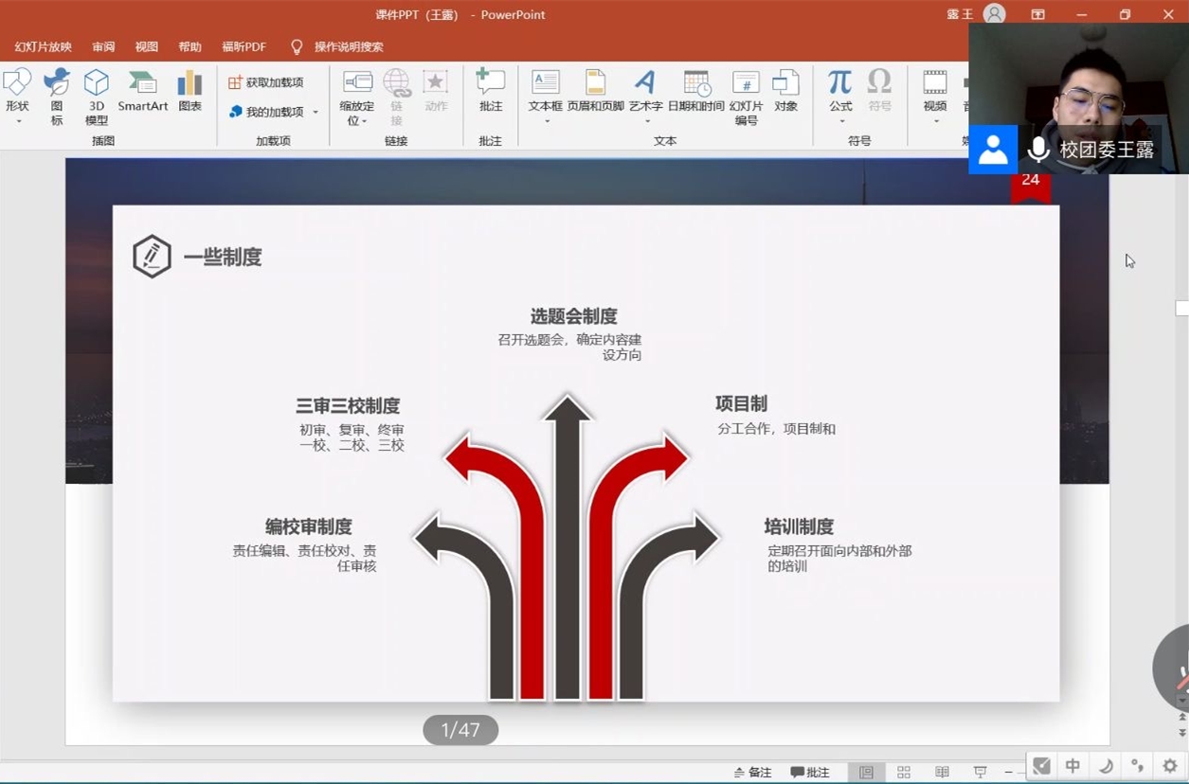Click Get Add-ins (获取加载项)
This screenshot has height=784, width=1189.
[266, 83]
